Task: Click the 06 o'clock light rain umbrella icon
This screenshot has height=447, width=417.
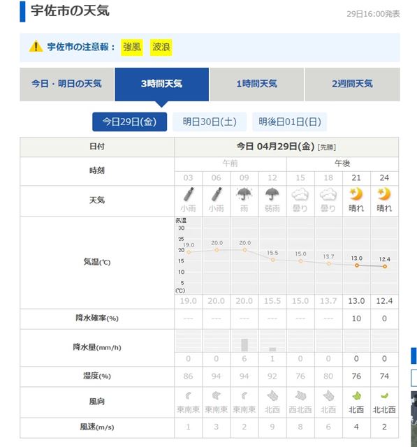Action: 217,194
